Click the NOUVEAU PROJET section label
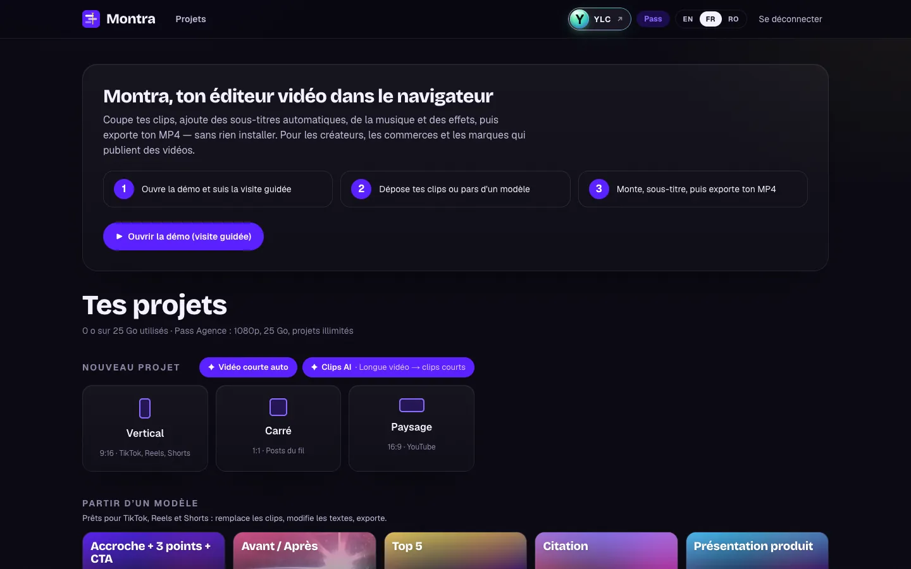911x569 pixels. pyautogui.click(x=131, y=367)
